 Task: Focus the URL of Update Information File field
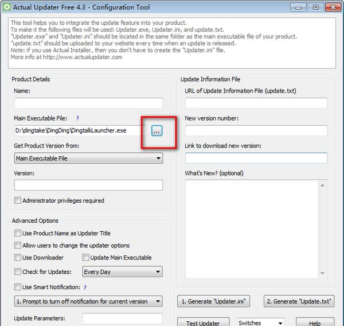pyautogui.click(x=256, y=103)
